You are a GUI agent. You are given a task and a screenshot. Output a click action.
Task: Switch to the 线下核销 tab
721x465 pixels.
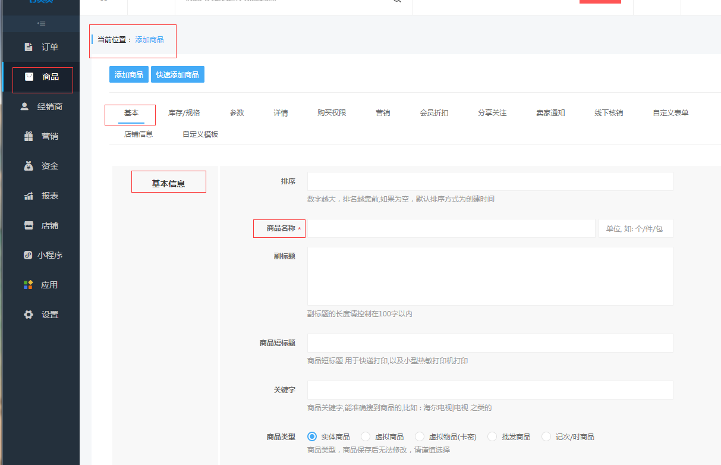tap(609, 113)
